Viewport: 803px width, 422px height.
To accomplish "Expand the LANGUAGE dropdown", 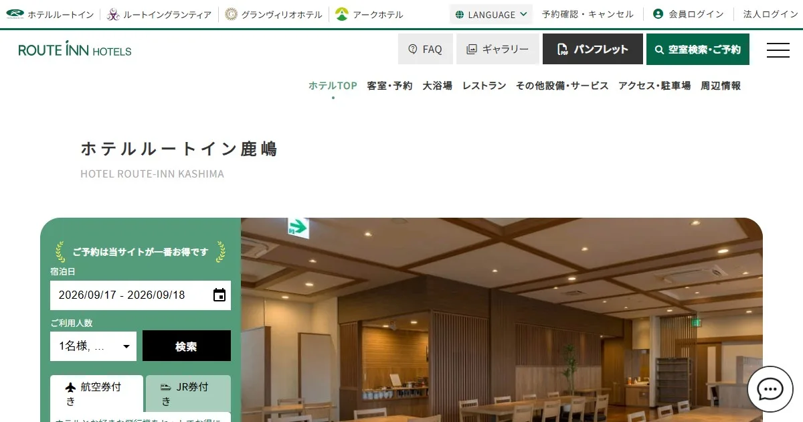I will click(491, 14).
